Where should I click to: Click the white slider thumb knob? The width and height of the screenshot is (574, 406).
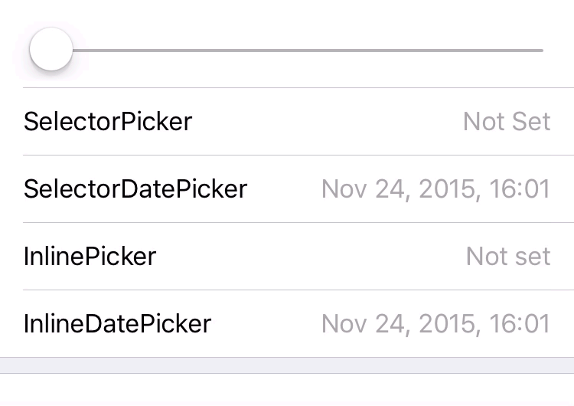click(51, 50)
